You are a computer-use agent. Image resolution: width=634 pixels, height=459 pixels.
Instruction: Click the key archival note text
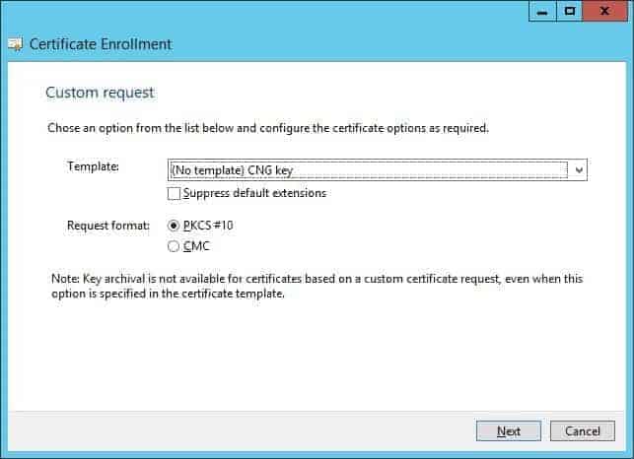[x=316, y=286]
